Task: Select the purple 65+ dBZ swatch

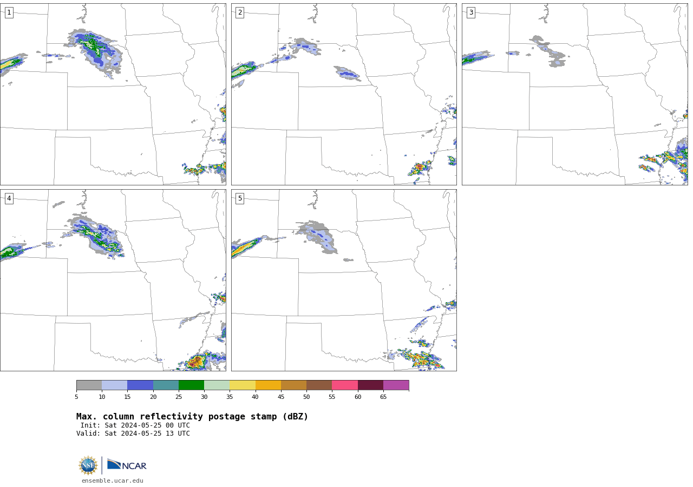Action: (396, 385)
